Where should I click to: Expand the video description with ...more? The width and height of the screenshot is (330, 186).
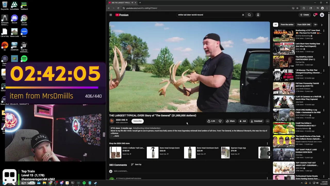[x=116, y=136]
